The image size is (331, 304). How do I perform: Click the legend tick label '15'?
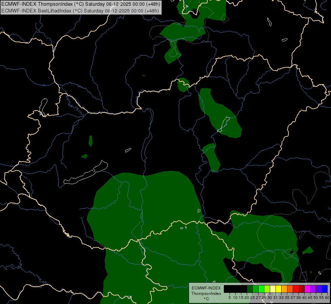point(241,298)
